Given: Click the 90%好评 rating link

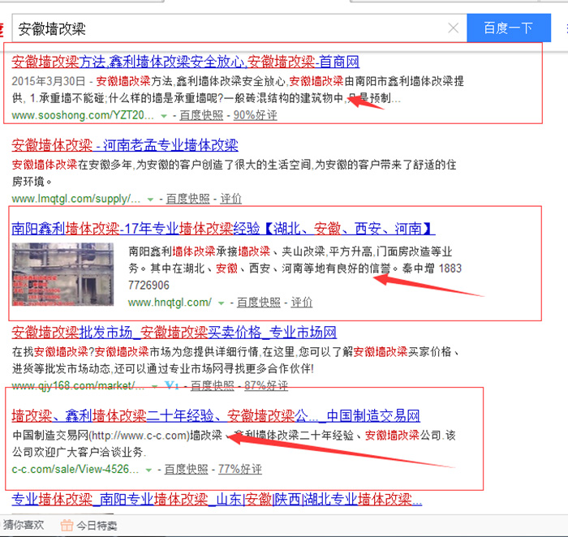Looking at the screenshot, I should coord(255,115).
